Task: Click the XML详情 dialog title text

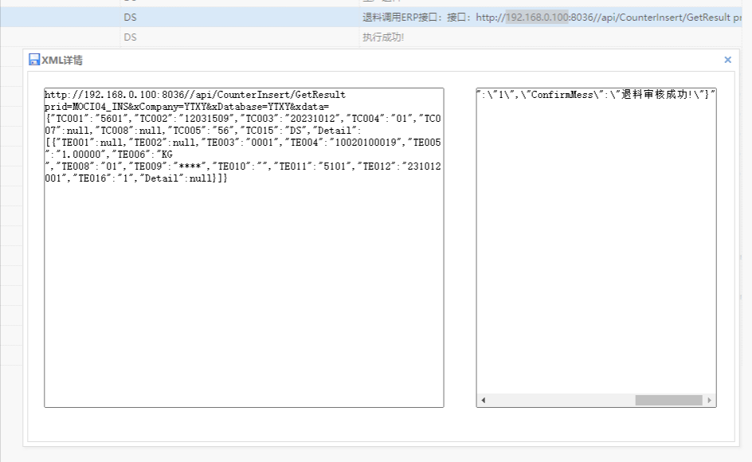Action: coord(62,60)
